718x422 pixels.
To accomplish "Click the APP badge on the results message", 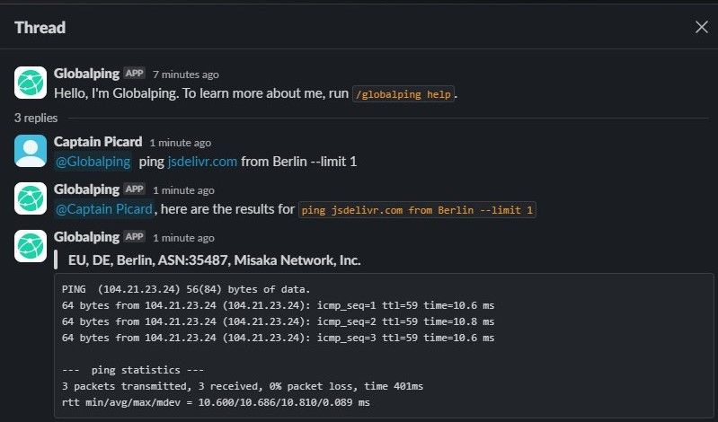I will point(135,189).
